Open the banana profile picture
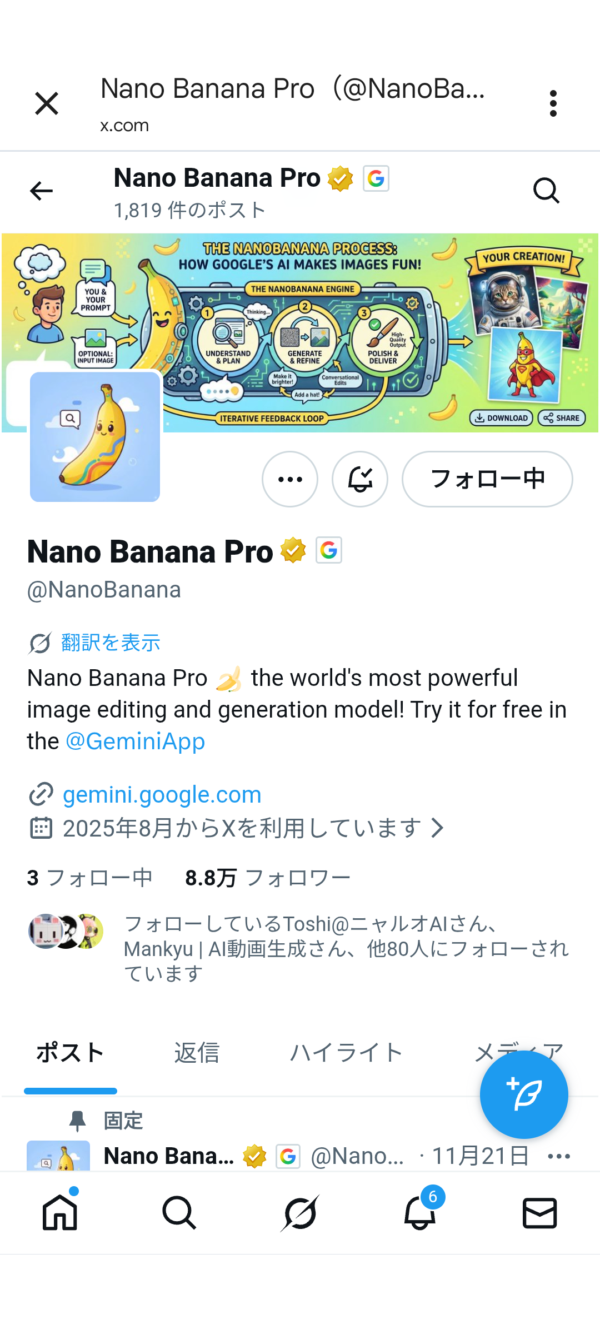Screen dimensions: 600x1334 pyautogui.click(x=95, y=437)
